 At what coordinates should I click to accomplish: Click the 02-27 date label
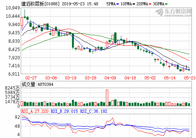click(x=31, y=78)
